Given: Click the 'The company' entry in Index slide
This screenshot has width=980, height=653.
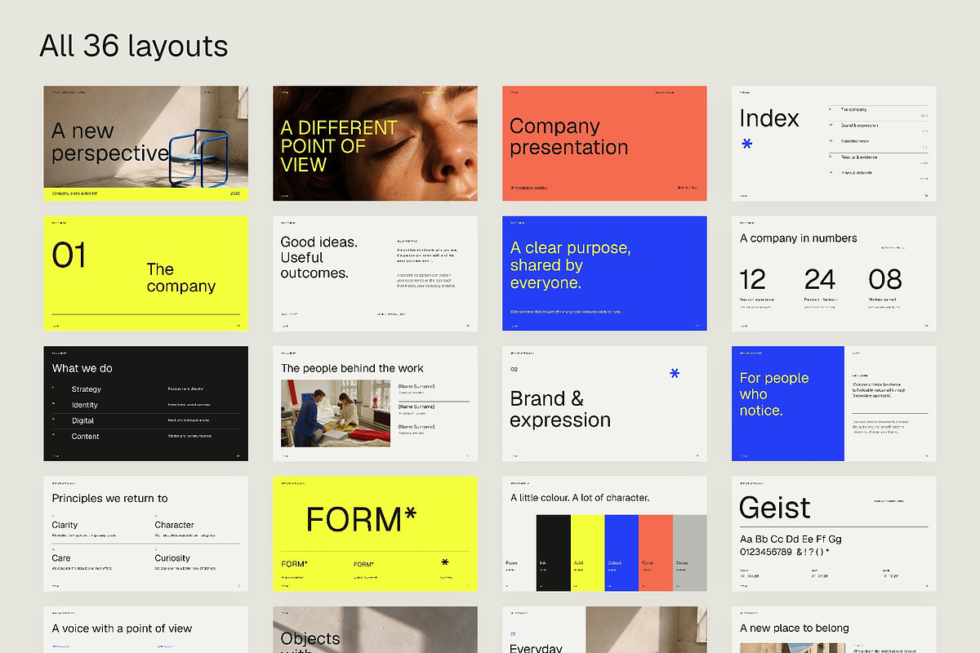Looking at the screenshot, I should coord(853,109).
